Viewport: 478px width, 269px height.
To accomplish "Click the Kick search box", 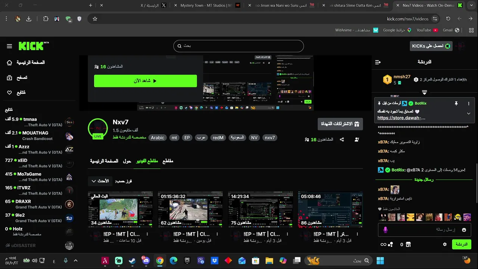I will pos(239,46).
